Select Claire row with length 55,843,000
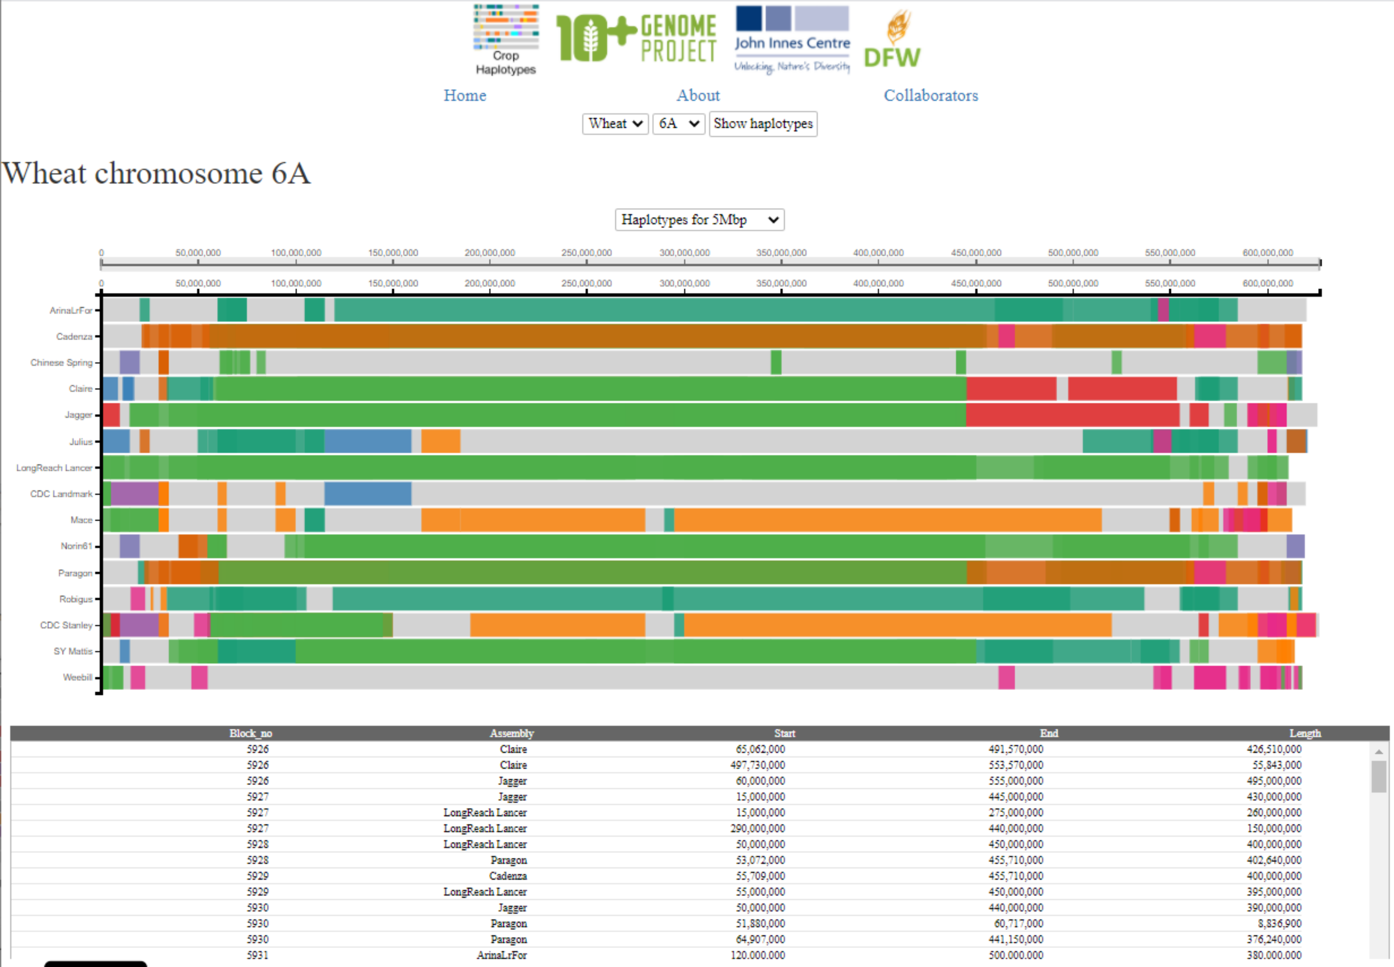 (x=690, y=765)
